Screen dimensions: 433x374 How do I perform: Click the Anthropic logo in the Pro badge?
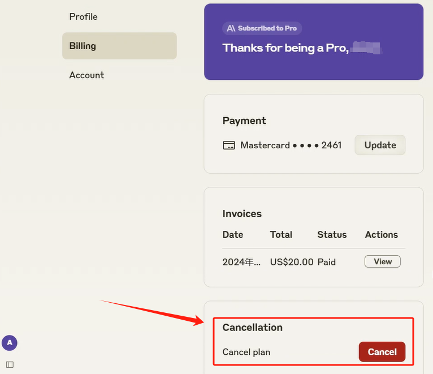click(x=231, y=28)
